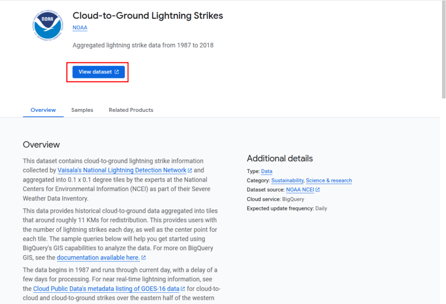Open the Data type link
The height and width of the screenshot is (304, 446).
coord(267,171)
